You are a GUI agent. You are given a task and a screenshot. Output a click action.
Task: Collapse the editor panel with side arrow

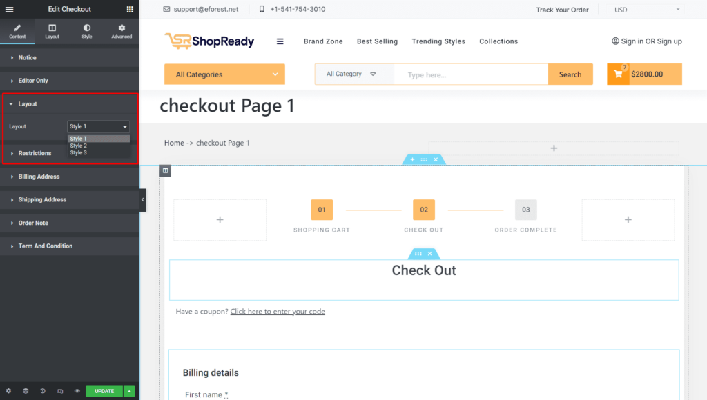[142, 199]
